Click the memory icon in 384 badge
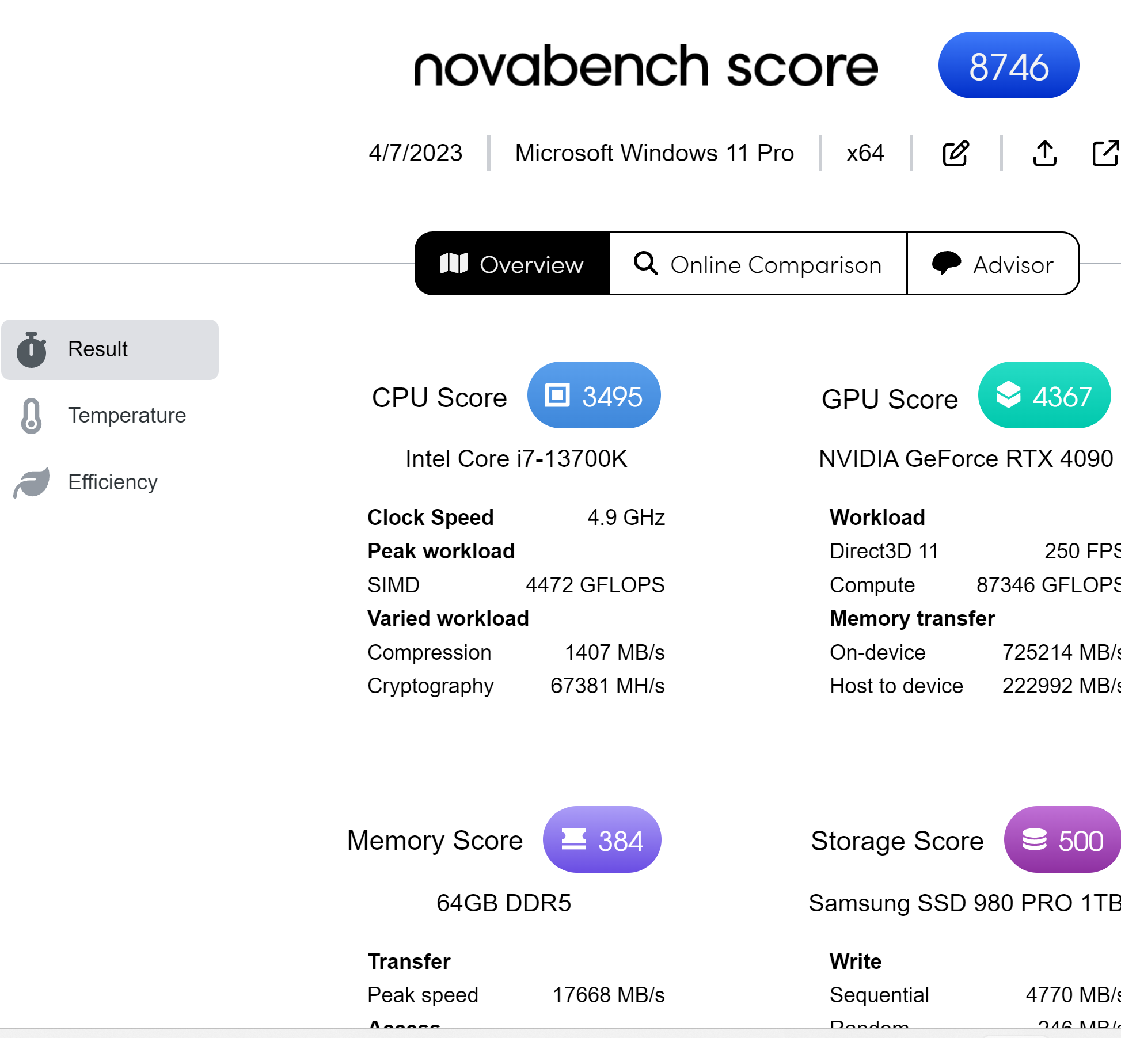The width and height of the screenshot is (1121, 1038). tap(573, 839)
